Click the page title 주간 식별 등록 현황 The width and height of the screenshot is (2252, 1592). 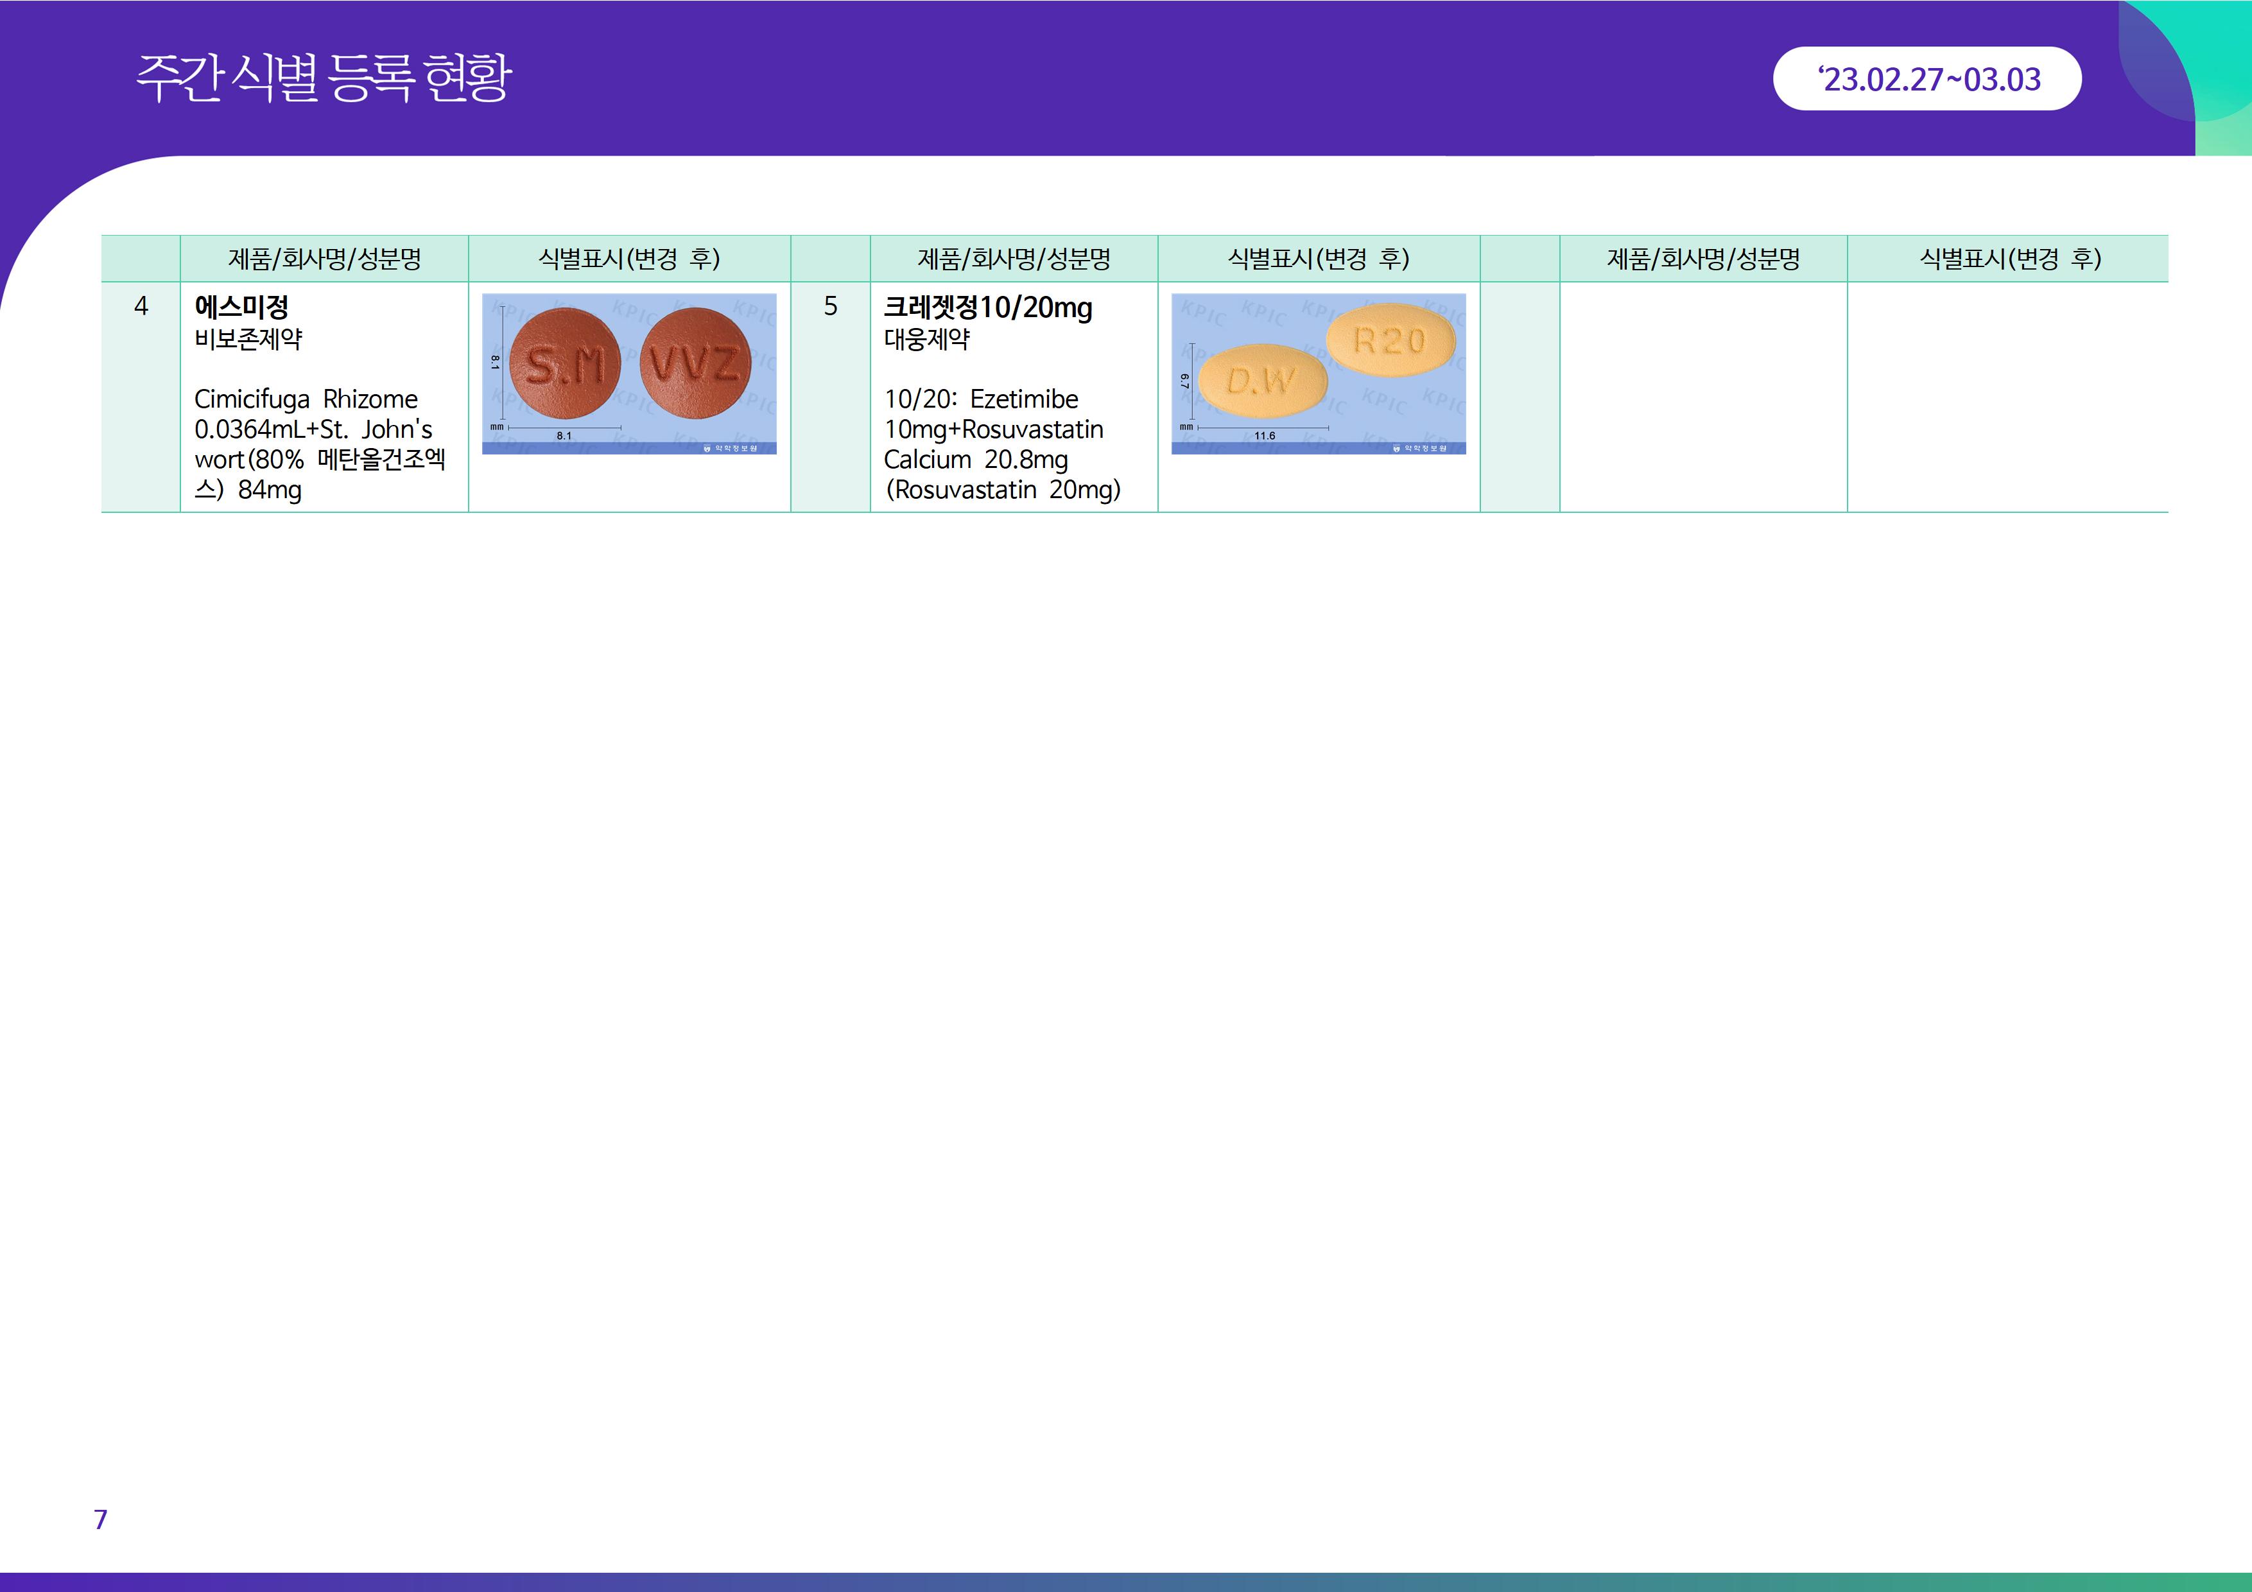coord(323,78)
